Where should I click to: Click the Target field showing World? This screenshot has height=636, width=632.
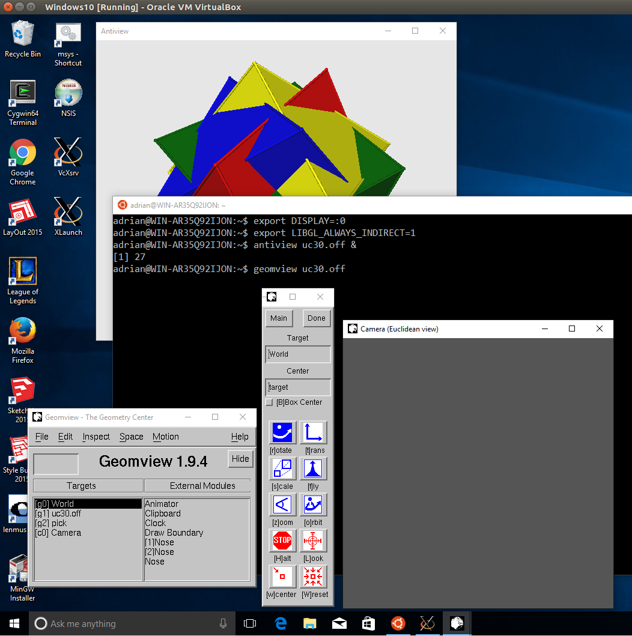(297, 354)
